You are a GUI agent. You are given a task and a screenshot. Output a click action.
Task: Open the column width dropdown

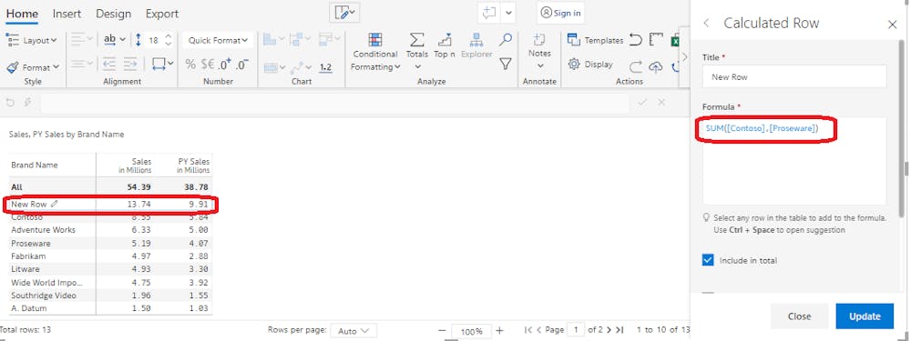coord(163,64)
